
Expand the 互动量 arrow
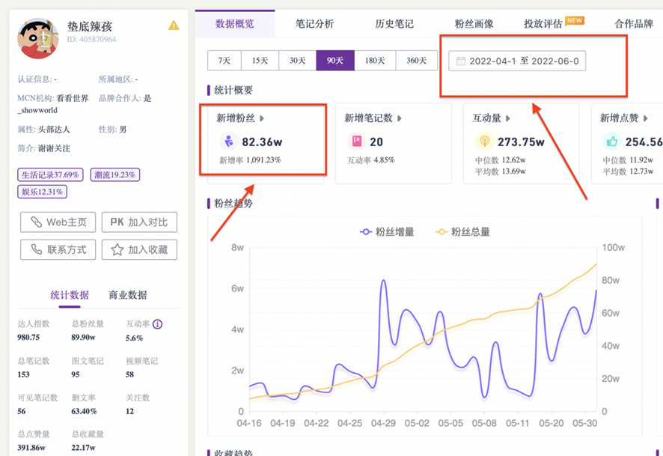pyautogui.click(x=508, y=118)
